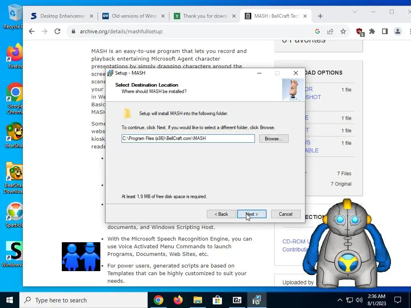The image size is (411, 308).
Task: Click Next in the MASH setup
Action: click(x=252, y=214)
